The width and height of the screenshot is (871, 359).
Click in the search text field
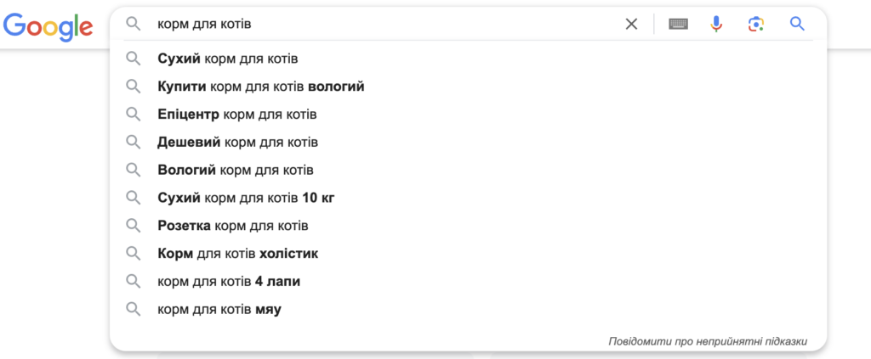383,24
